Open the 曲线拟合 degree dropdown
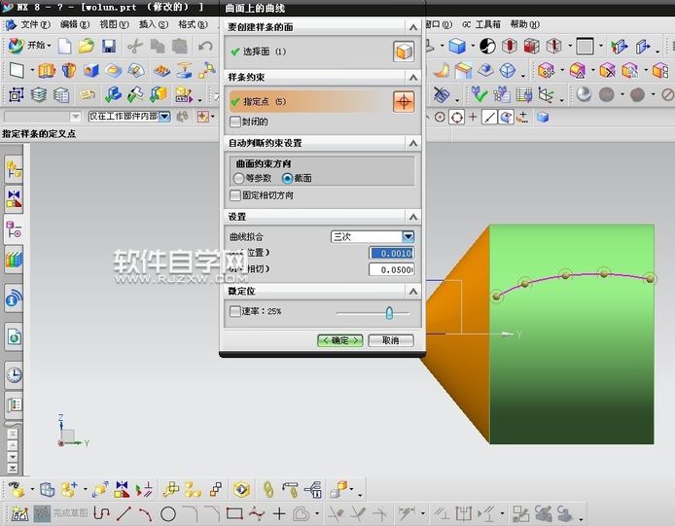The height and width of the screenshot is (526, 675). [409, 236]
